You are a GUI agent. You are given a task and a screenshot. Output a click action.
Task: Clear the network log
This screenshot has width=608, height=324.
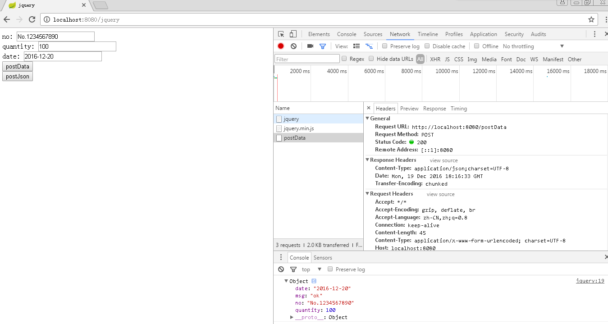pos(293,46)
